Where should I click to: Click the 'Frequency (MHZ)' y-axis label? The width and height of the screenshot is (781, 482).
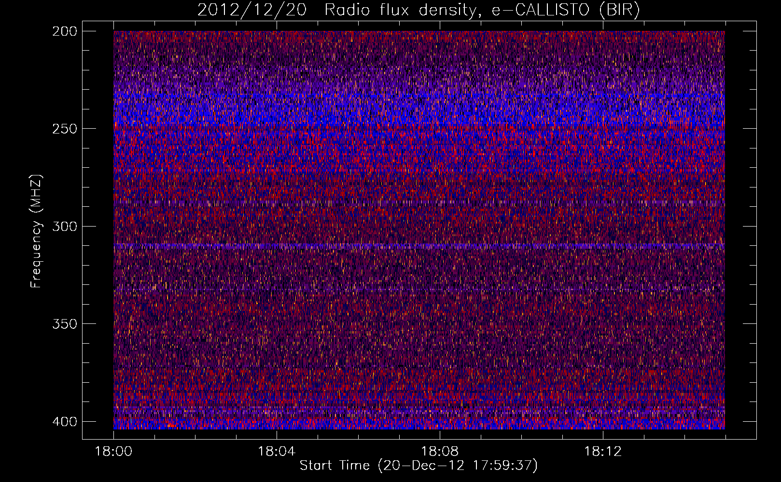point(37,231)
